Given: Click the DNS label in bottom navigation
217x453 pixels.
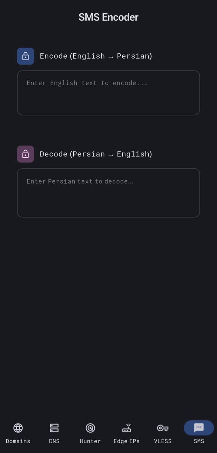Looking at the screenshot, I should (x=54, y=441).
